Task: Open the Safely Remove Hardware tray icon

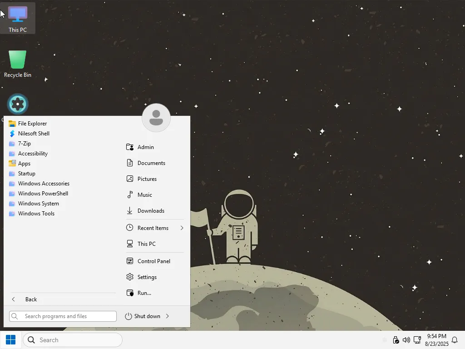Action: point(396,340)
